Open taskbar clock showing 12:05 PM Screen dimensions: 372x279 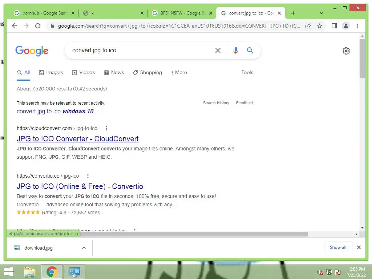click(356, 272)
